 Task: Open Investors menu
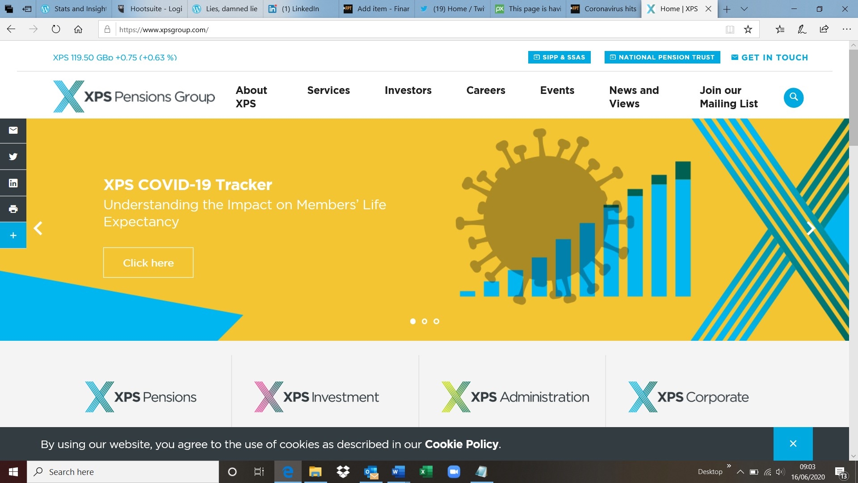(x=408, y=90)
